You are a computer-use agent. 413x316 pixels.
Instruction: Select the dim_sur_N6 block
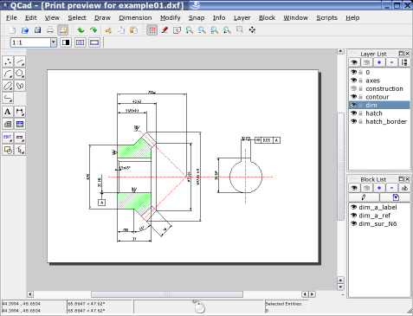click(378, 223)
